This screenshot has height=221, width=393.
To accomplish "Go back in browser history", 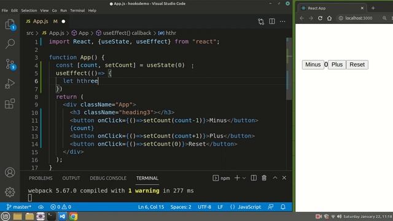I will point(302,18).
